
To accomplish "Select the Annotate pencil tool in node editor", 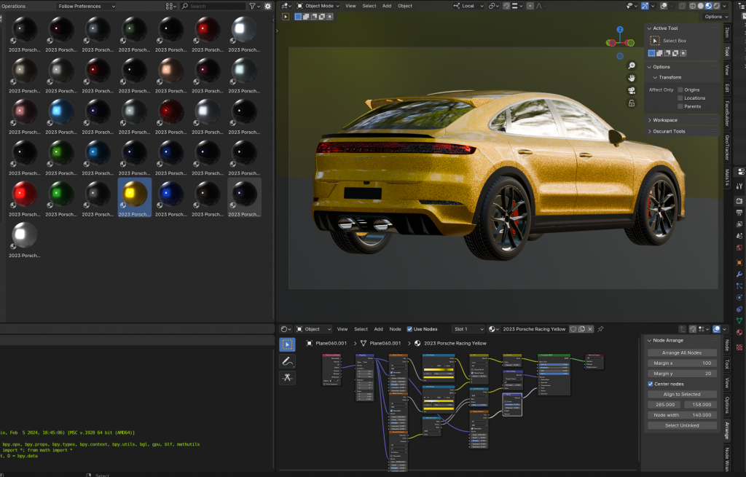I will pos(287,361).
